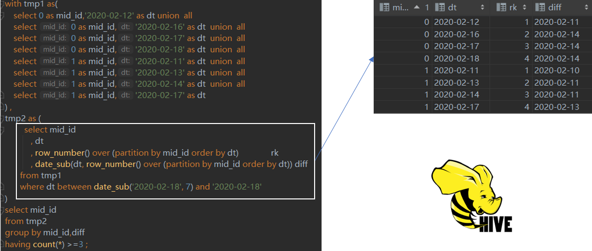
Task: Toggle sort arrows on the rk column
Action: tap(526, 8)
